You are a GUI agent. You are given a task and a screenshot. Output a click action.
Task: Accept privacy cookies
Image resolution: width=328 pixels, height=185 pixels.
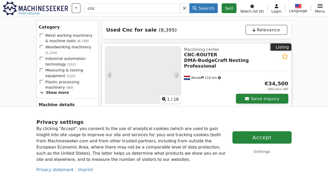[x=262, y=137]
